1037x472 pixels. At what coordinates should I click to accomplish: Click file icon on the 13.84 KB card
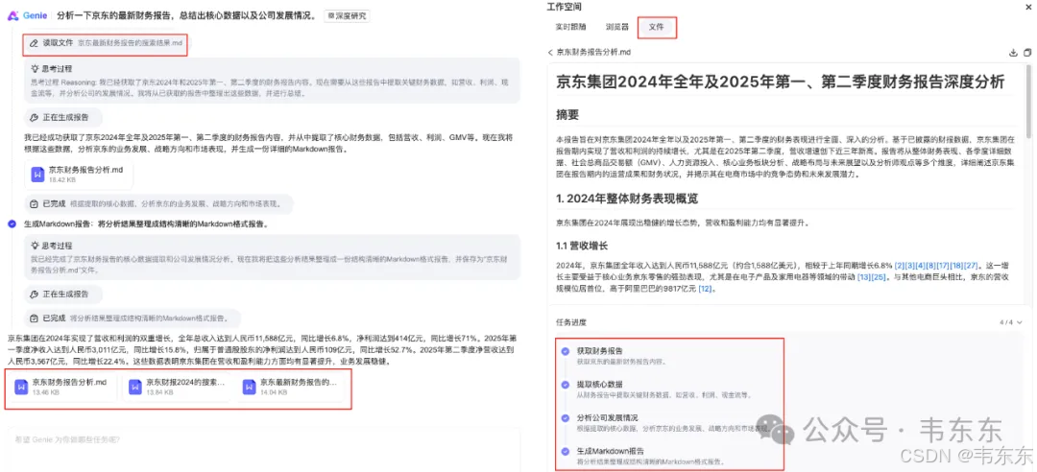coord(135,387)
